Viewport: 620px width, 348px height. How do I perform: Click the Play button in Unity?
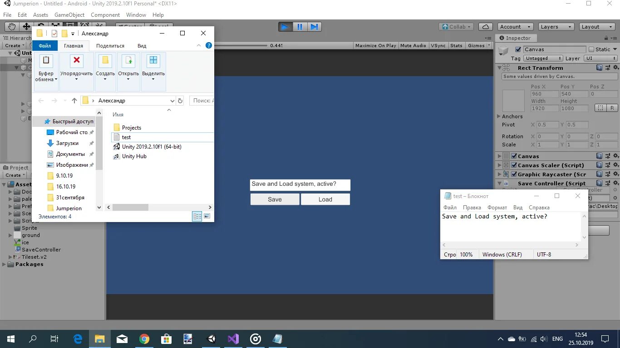coord(285,27)
